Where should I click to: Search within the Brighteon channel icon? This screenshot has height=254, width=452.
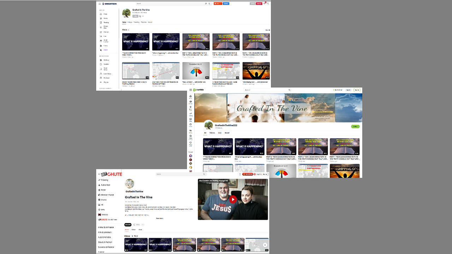140,16
